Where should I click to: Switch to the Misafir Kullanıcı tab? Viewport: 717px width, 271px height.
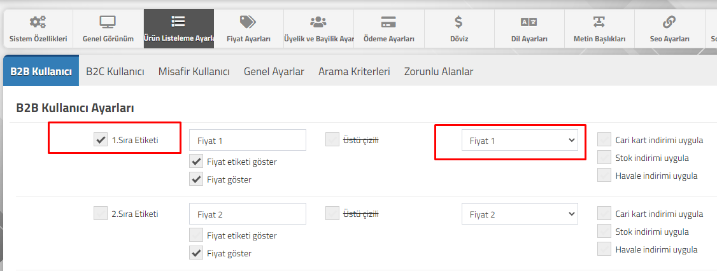[194, 72]
